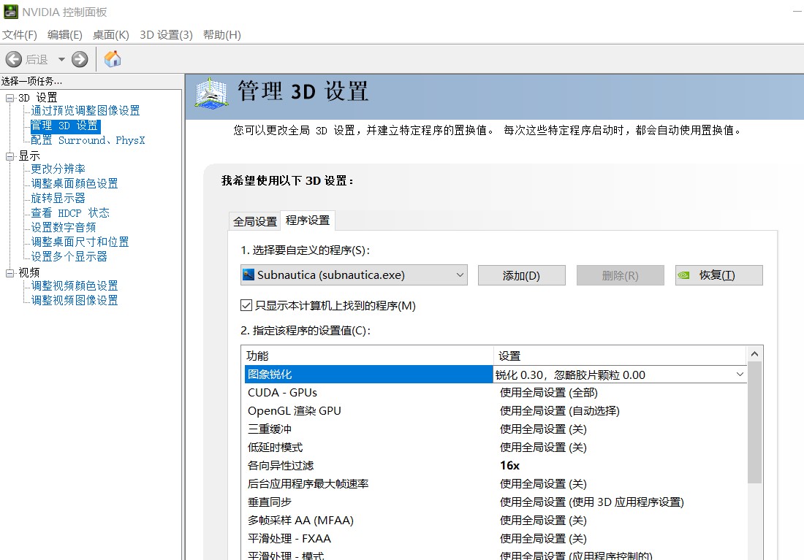Image resolution: width=804 pixels, height=560 pixels.
Task: Open the 文件(F) menu
Action: pos(20,35)
